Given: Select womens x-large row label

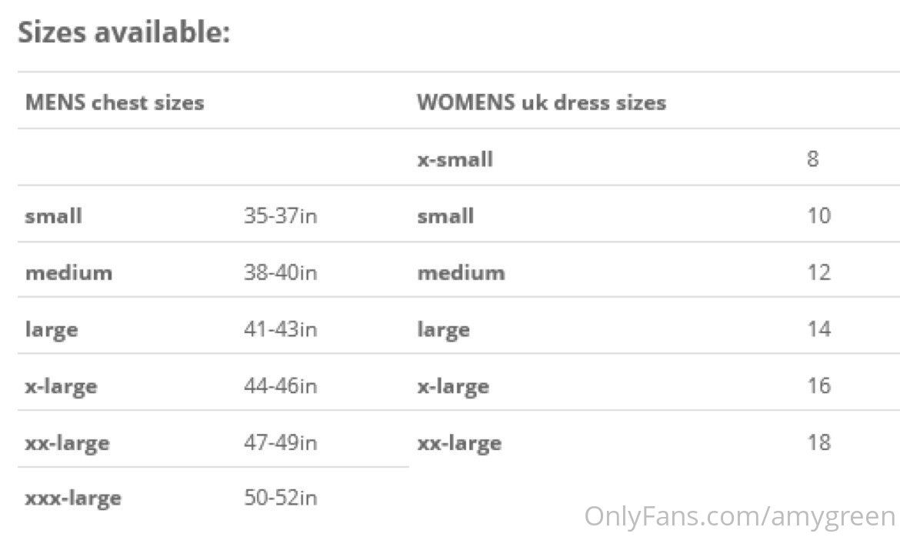Looking at the screenshot, I should coord(453,386).
